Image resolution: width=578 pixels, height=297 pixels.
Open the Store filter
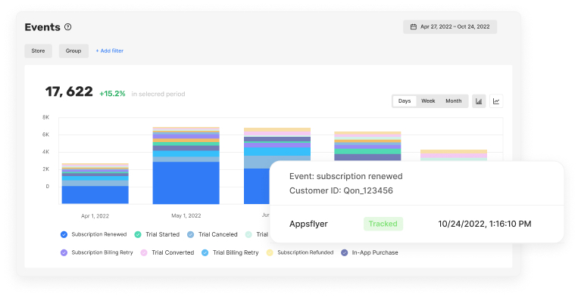coord(38,51)
